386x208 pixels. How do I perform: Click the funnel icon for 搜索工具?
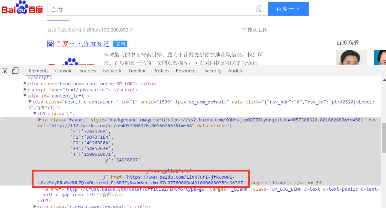click(x=244, y=30)
